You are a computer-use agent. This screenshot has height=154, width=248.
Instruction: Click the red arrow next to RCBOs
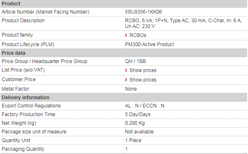[126, 35]
